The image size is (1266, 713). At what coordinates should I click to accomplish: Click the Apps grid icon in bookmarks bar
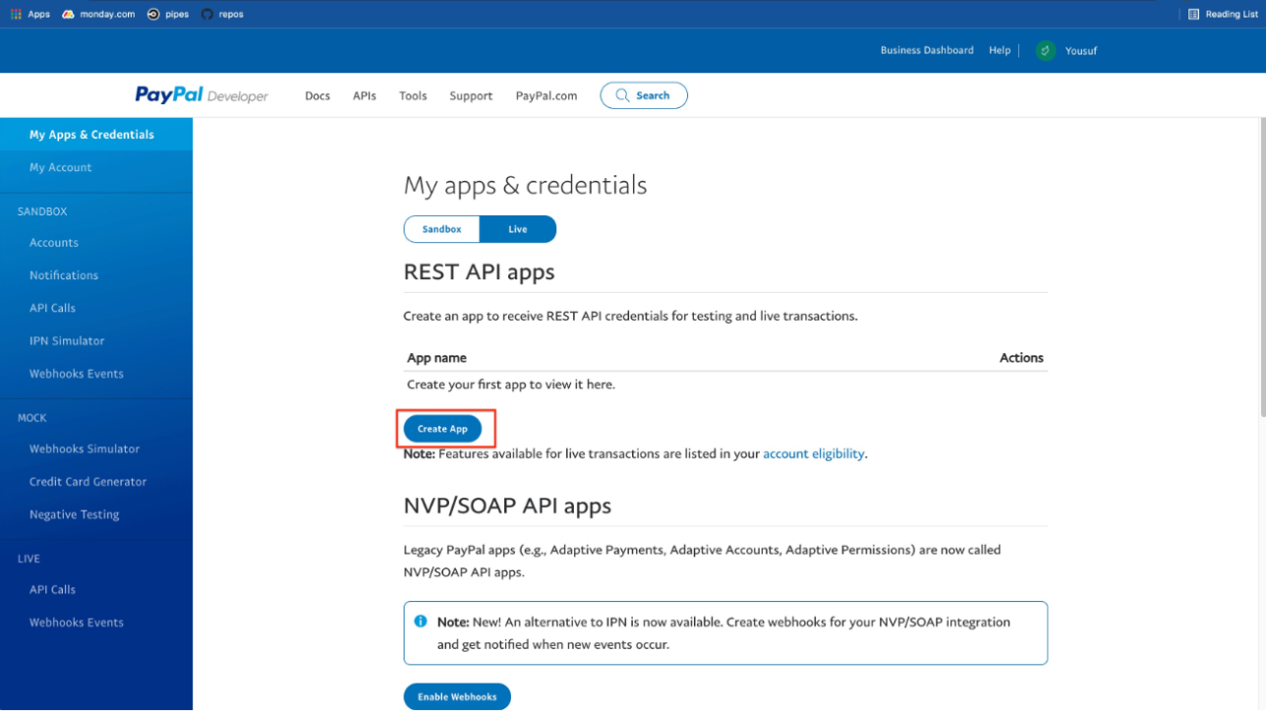[x=16, y=14]
